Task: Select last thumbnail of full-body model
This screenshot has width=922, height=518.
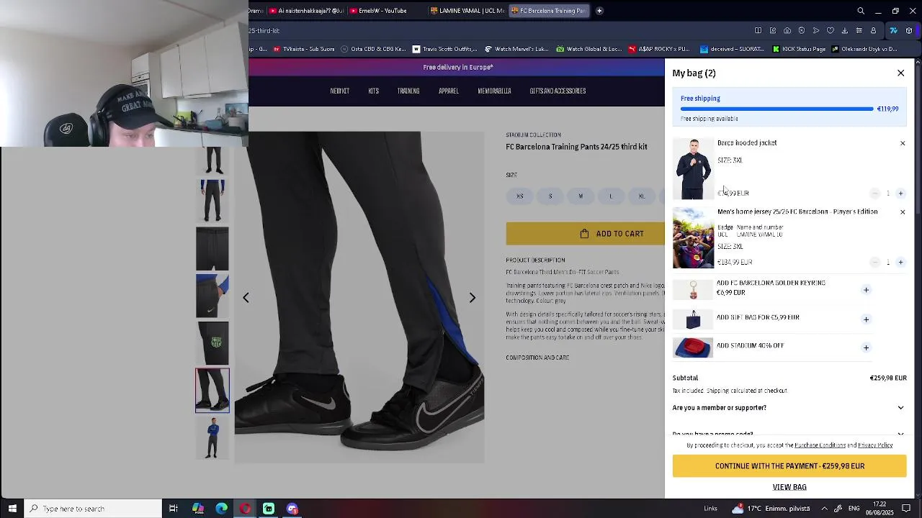Action: point(212,438)
